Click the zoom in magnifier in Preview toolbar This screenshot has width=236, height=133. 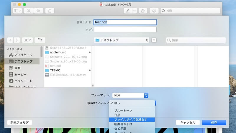[x=39, y=11]
